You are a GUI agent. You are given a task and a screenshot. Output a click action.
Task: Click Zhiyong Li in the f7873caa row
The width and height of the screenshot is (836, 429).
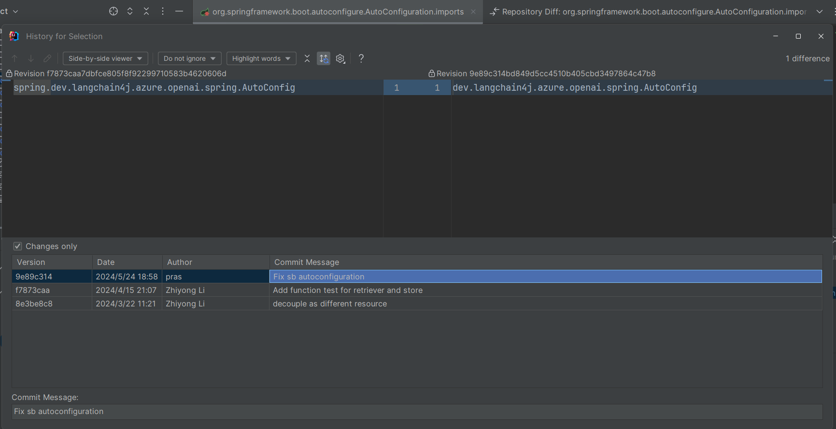click(x=215, y=290)
